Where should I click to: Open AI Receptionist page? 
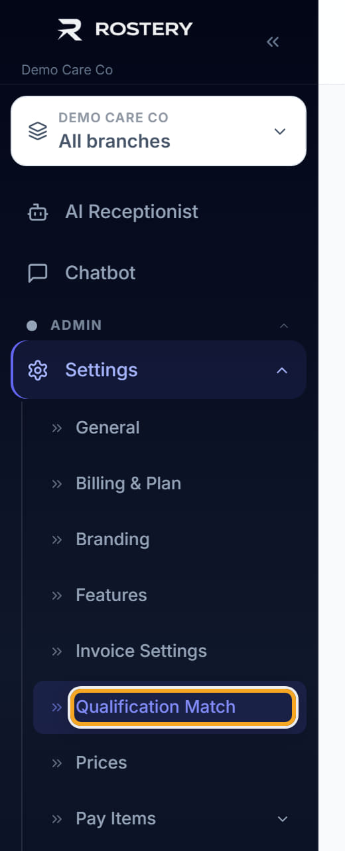132,212
